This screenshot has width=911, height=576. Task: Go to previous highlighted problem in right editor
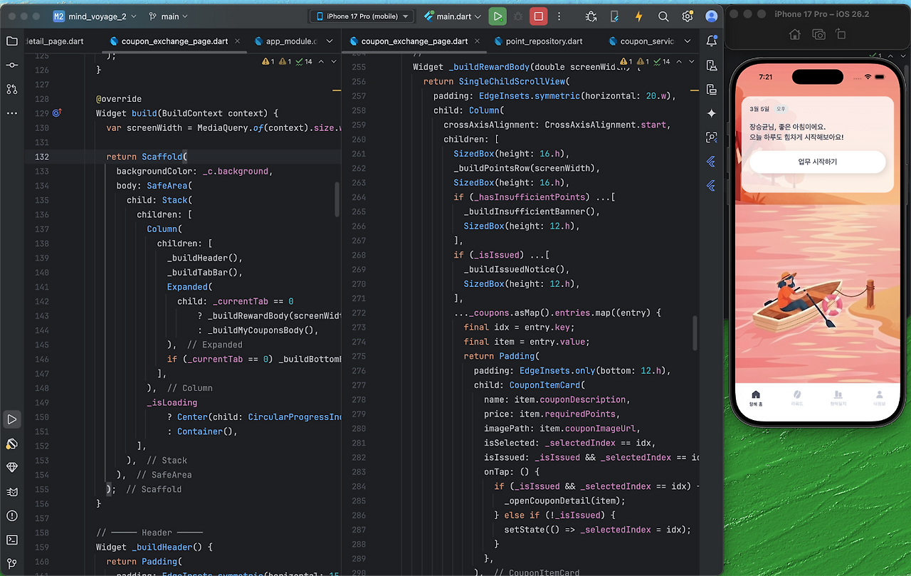[679, 62]
